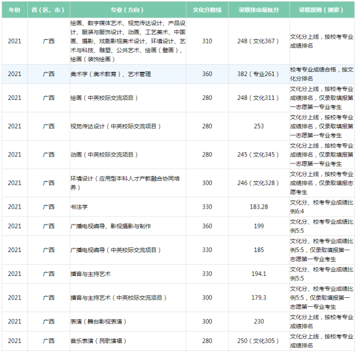
Task: Select the 动画（中英校际交流项目） cell
Action: click(x=128, y=155)
